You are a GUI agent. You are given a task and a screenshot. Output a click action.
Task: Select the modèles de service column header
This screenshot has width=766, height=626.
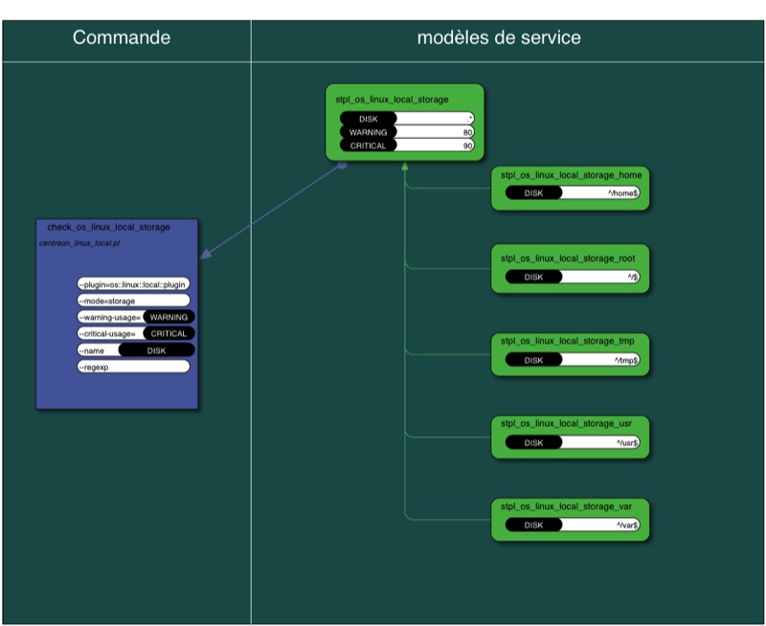(498, 38)
